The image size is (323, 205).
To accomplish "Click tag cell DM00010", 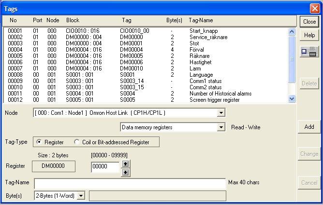I will (x=131, y=68).
